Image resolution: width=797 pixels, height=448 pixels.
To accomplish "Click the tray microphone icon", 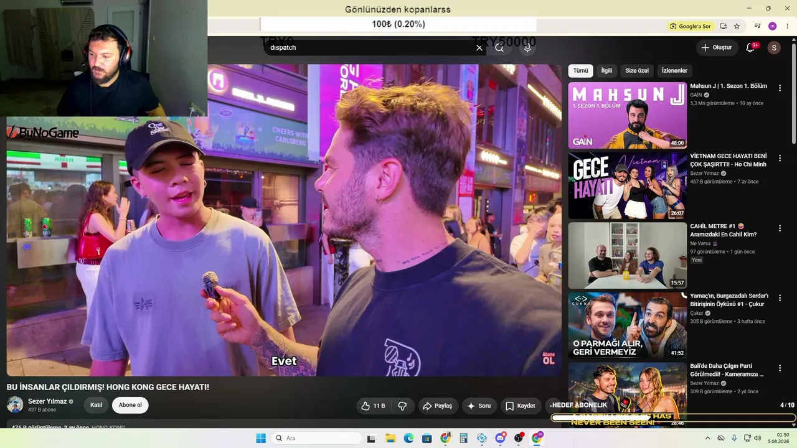I will 734,438.
